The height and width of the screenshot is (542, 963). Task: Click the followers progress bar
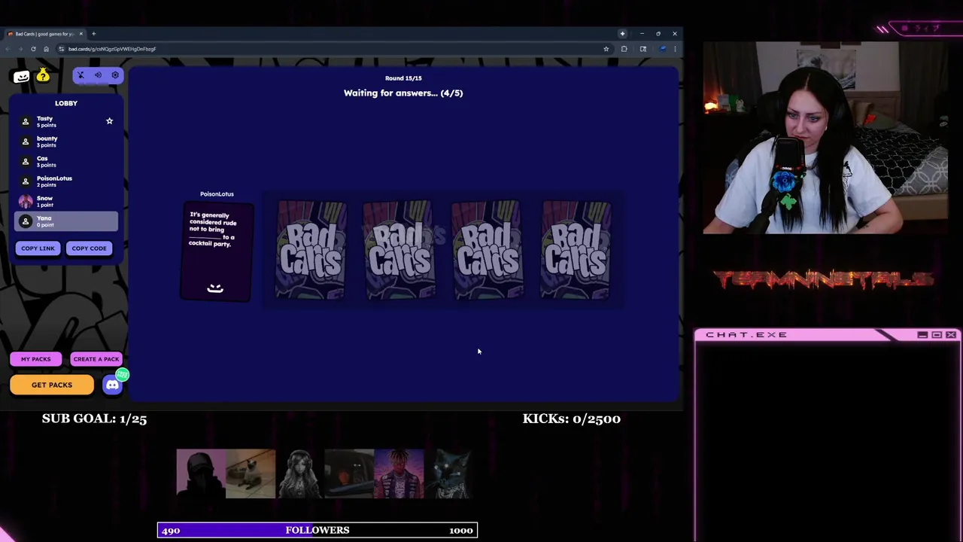(317, 530)
